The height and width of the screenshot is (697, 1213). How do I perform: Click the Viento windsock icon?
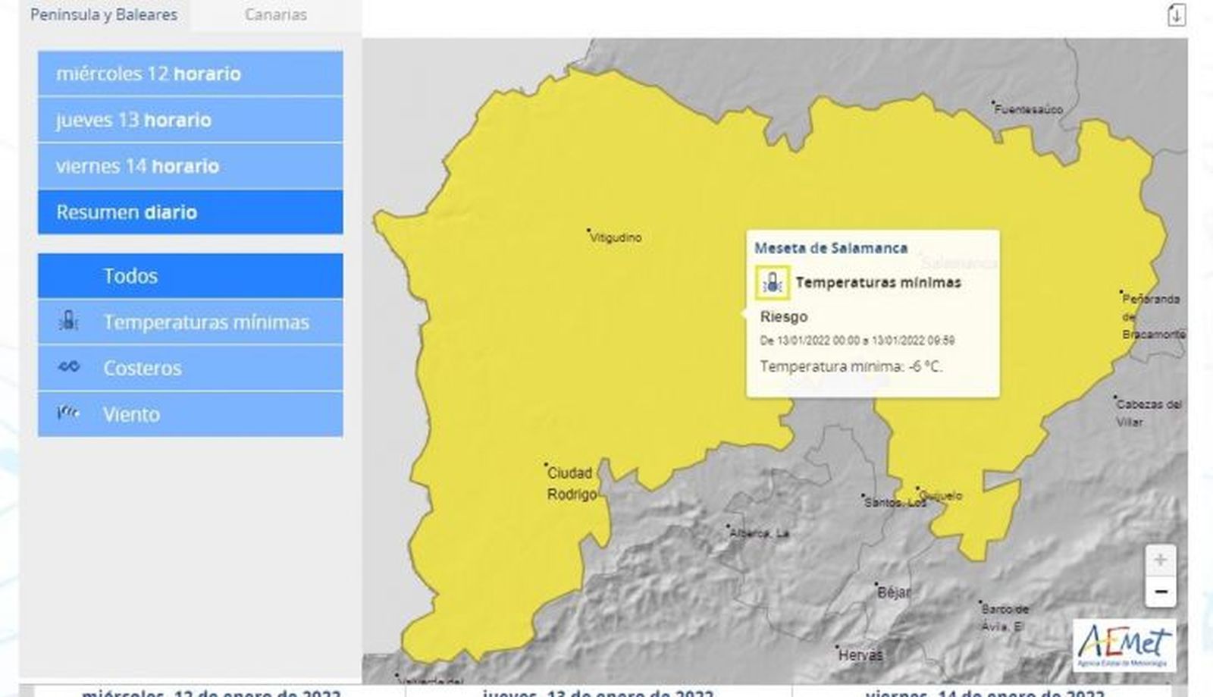tap(68, 413)
